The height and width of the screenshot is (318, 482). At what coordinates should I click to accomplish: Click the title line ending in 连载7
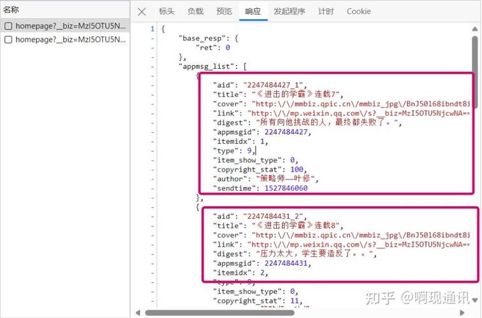coord(278,94)
